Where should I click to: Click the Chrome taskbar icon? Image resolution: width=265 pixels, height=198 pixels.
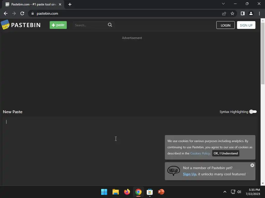(x=138, y=192)
